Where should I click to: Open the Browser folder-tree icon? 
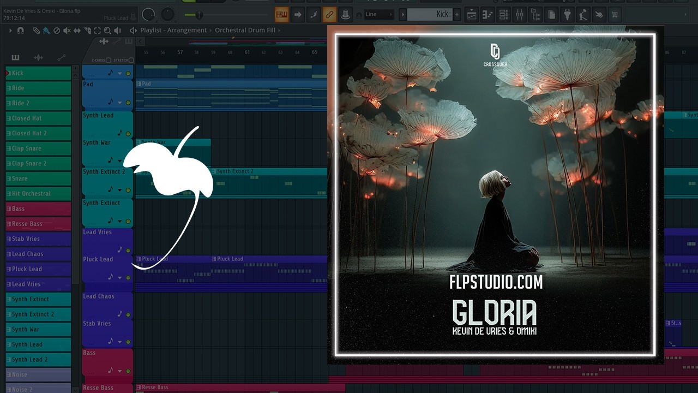pyautogui.click(x=536, y=14)
